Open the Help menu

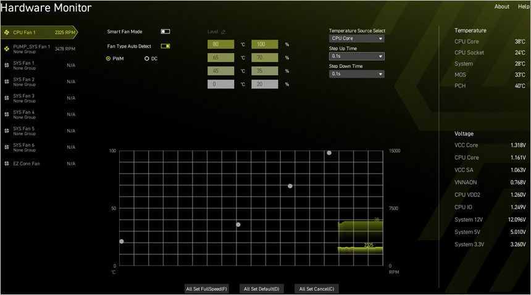point(524,7)
